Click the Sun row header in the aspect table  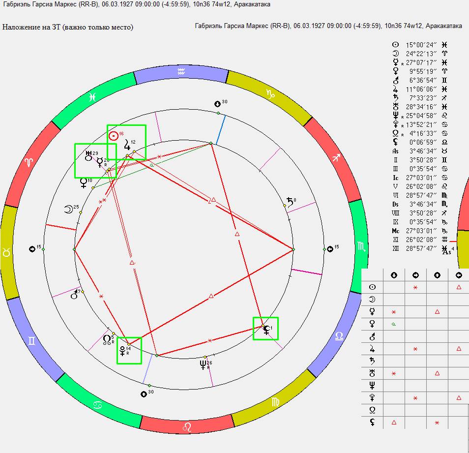(372, 287)
